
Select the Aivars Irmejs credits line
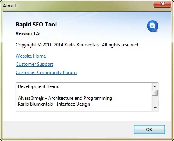(x=65, y=98)
